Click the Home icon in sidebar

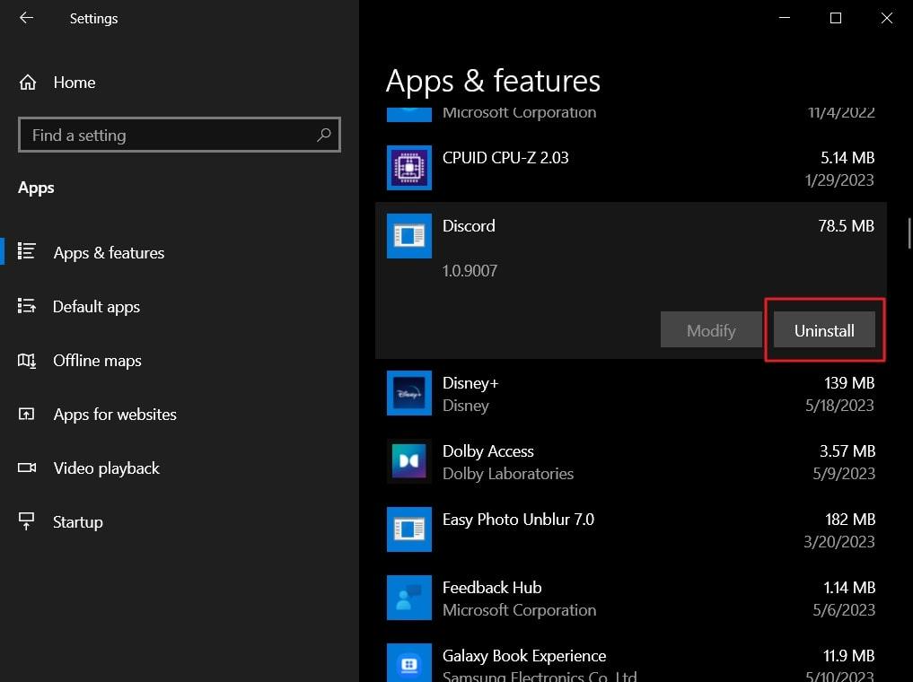pyautogui.click(x=28, y=83)
